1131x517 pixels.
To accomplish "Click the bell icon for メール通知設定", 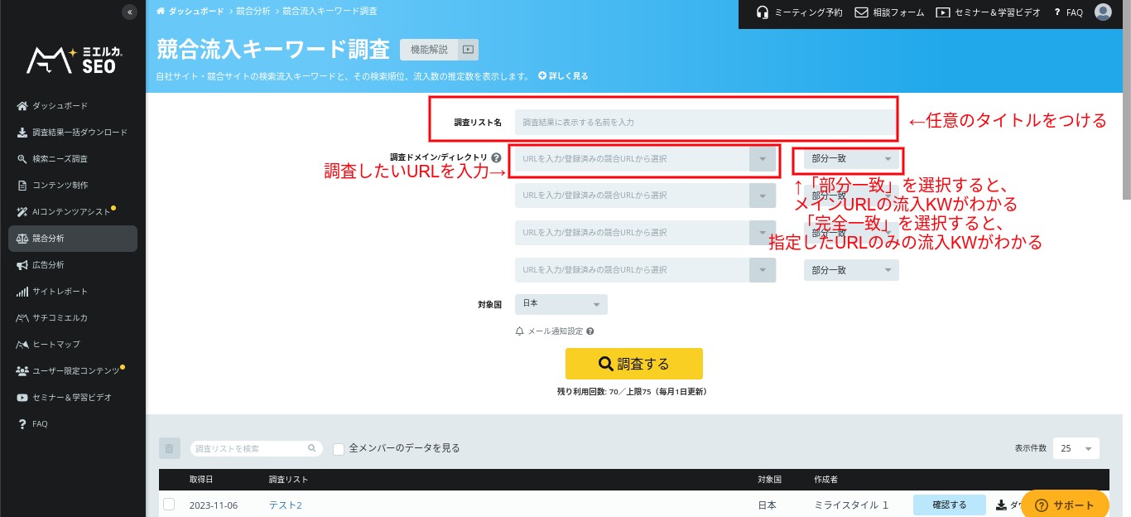I will click(x=520, y=331).
